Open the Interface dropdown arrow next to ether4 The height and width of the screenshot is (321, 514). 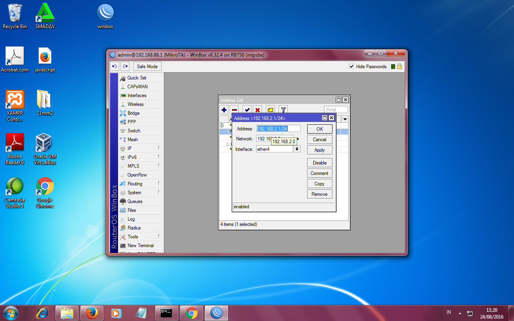tap(297, 149)
